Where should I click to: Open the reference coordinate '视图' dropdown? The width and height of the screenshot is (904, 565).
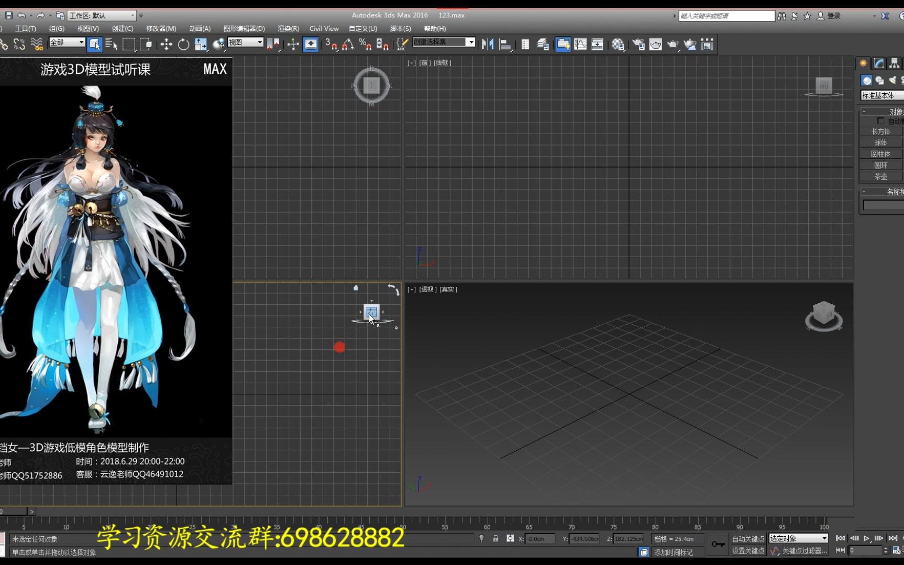pos(245,42)
